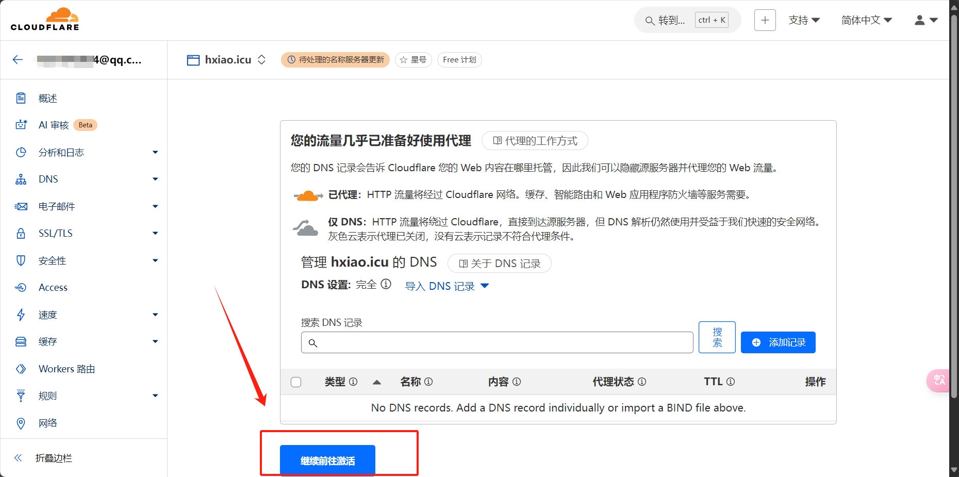Open the Access menu item
The height and width of the screenshot is (477, 959).
tap(53, 287)
